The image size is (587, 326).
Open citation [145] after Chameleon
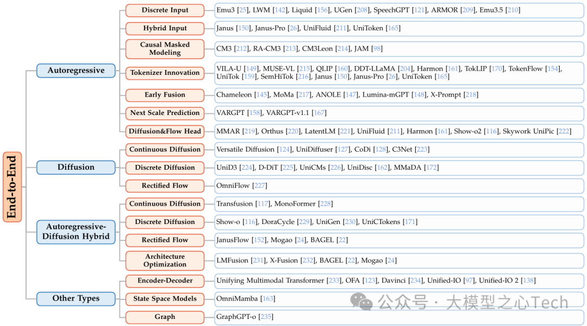tap(261, 95)
